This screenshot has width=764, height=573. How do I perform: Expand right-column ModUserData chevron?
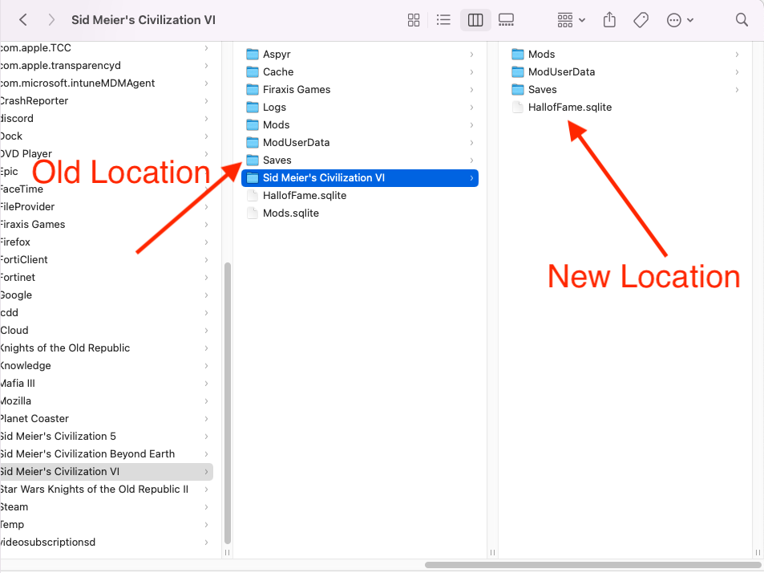pyautogui.click(x=737, y=71)
